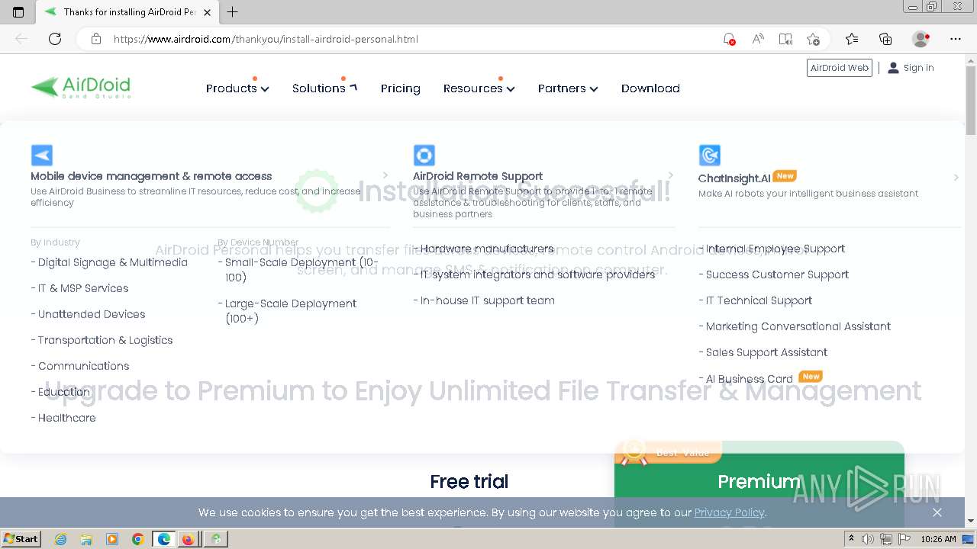Click Sign in
The width and height of the screenshot is (977, 549).
pyautogui.click(x=911, y=68)
